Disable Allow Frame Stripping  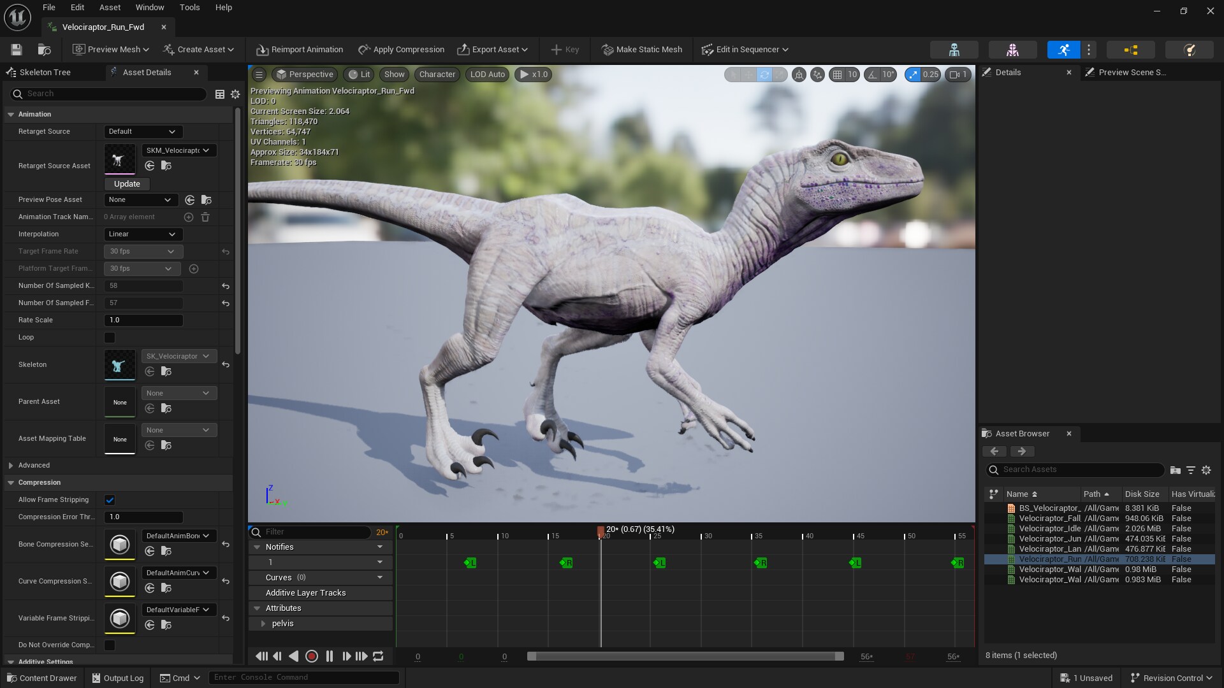click(110, 500)
